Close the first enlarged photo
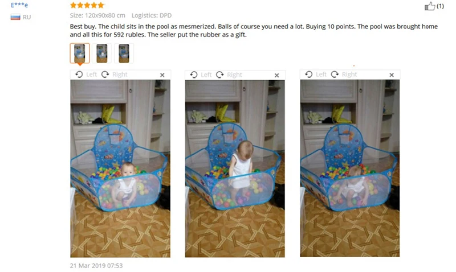 tap(162, 75)
